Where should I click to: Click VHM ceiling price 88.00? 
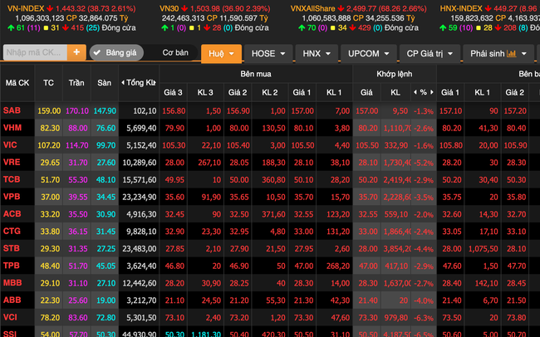(x=78, y=128)
